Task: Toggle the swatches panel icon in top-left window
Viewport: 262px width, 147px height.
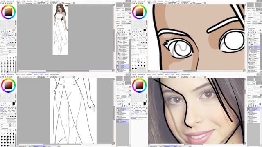Action: [9, 3]
